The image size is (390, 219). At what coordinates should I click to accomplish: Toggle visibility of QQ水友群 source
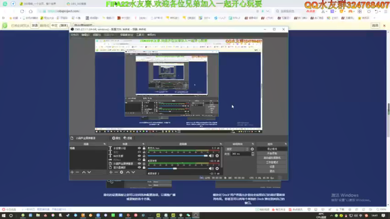139,156
